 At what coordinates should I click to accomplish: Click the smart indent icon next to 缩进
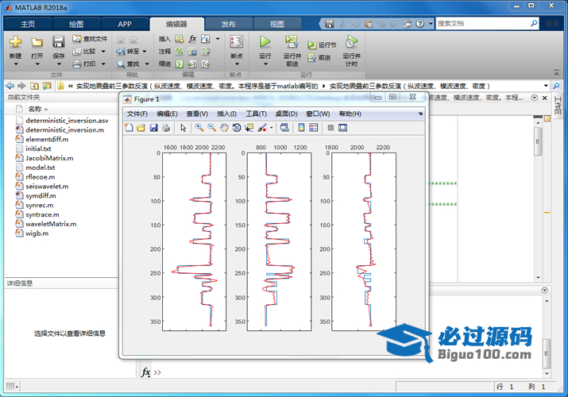click(180, 64)
